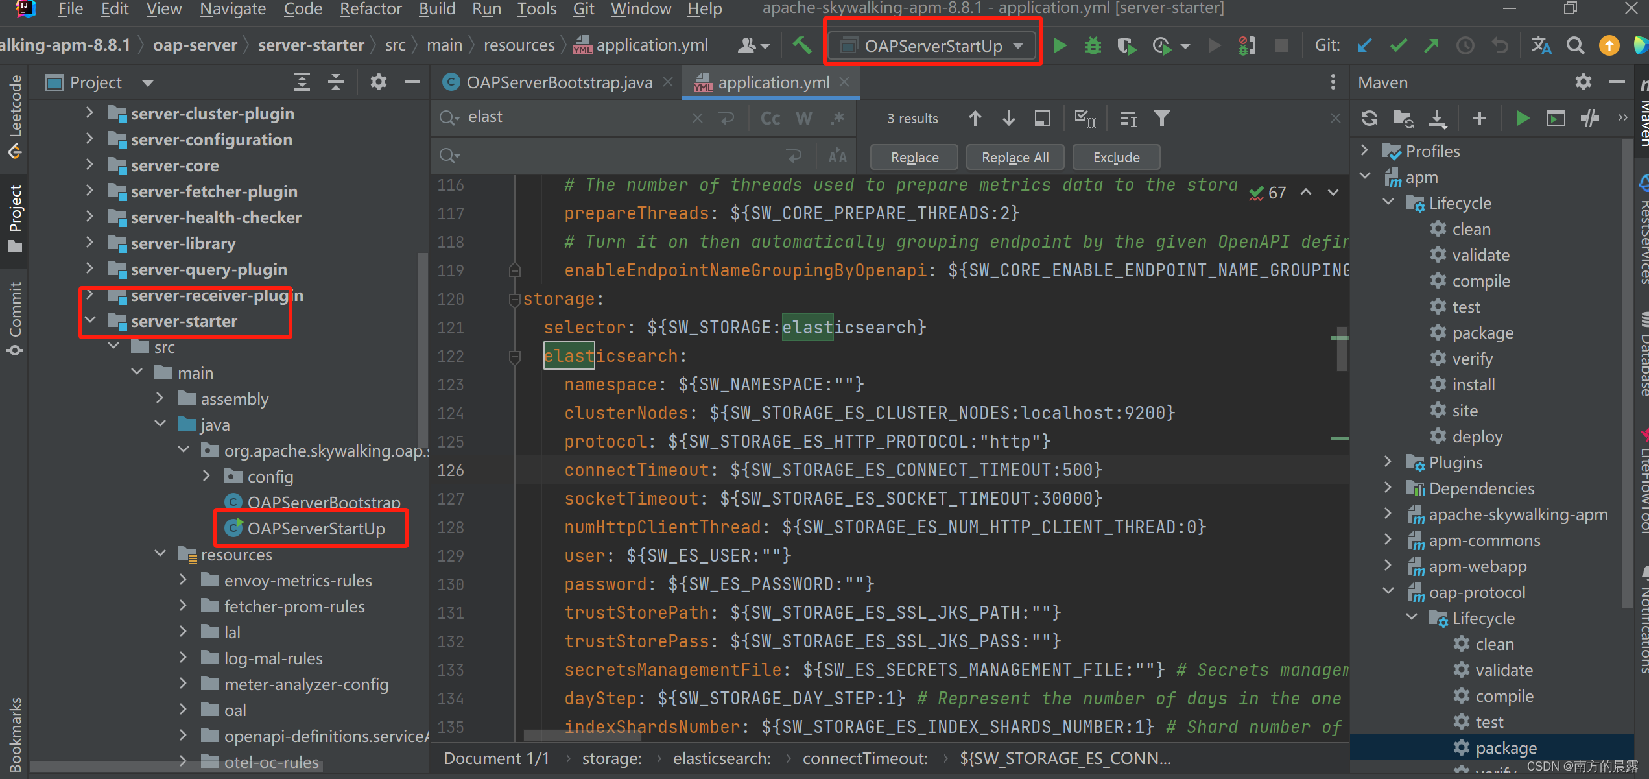Image resolution: width=1649 pixels, height=779 pixels.
Task: Click the Replace All button
Action: click(1015, 157)
